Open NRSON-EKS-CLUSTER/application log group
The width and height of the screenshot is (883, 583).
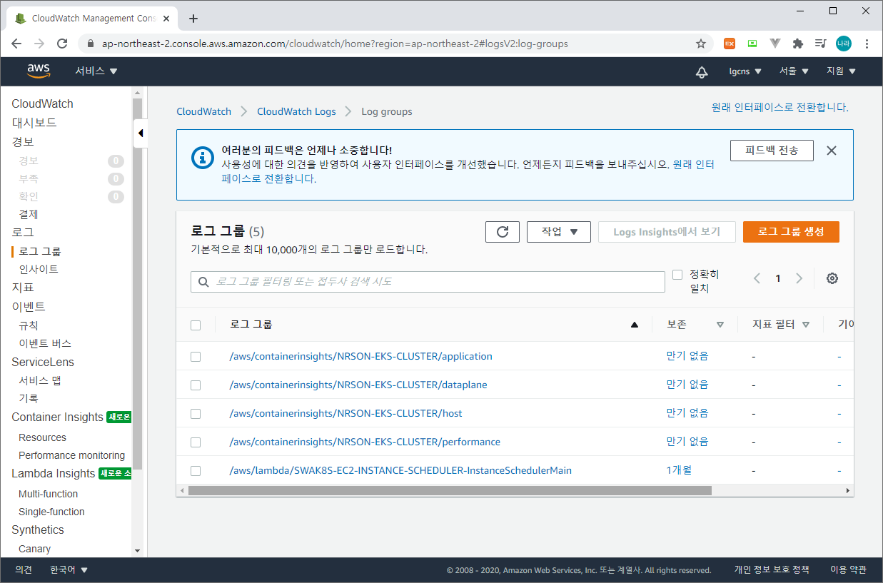(x=360, y=356)
